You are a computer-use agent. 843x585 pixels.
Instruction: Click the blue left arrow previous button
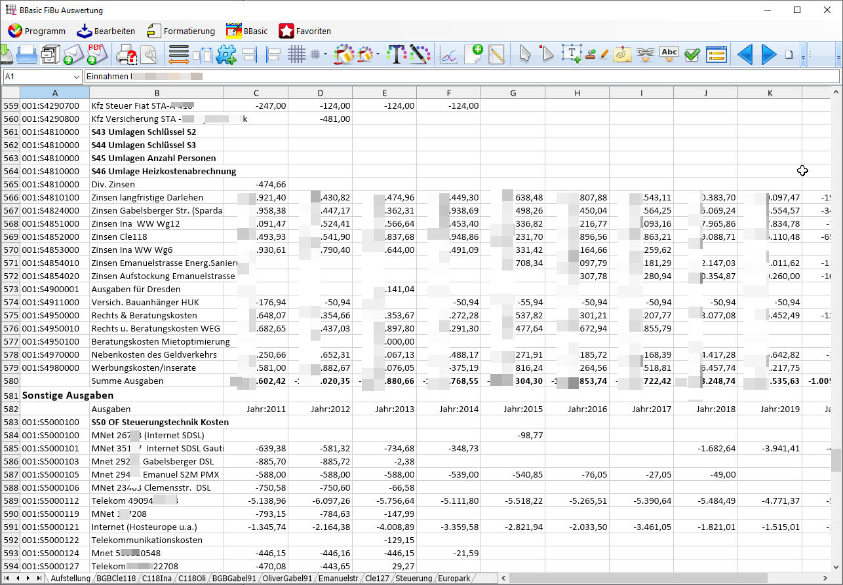click(745, 55)
